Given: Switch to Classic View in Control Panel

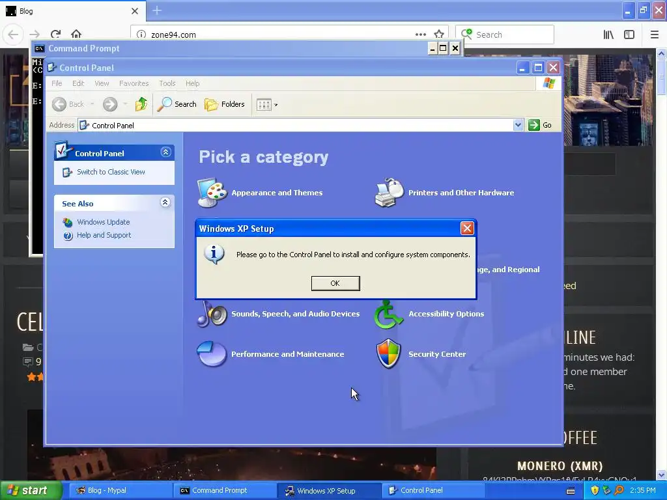Looking at the screenshot, I should (111, 172).
